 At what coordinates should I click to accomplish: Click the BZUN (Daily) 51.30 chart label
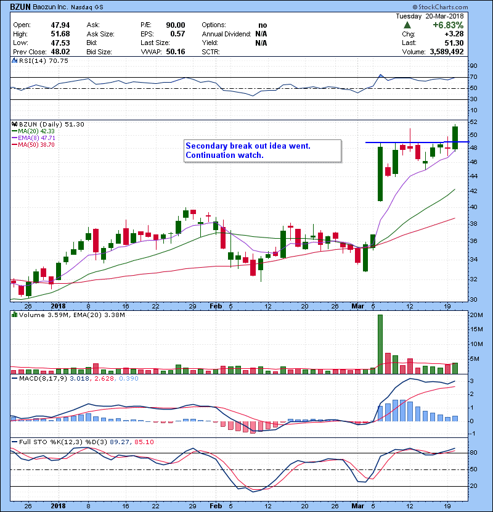click(52, 125)
